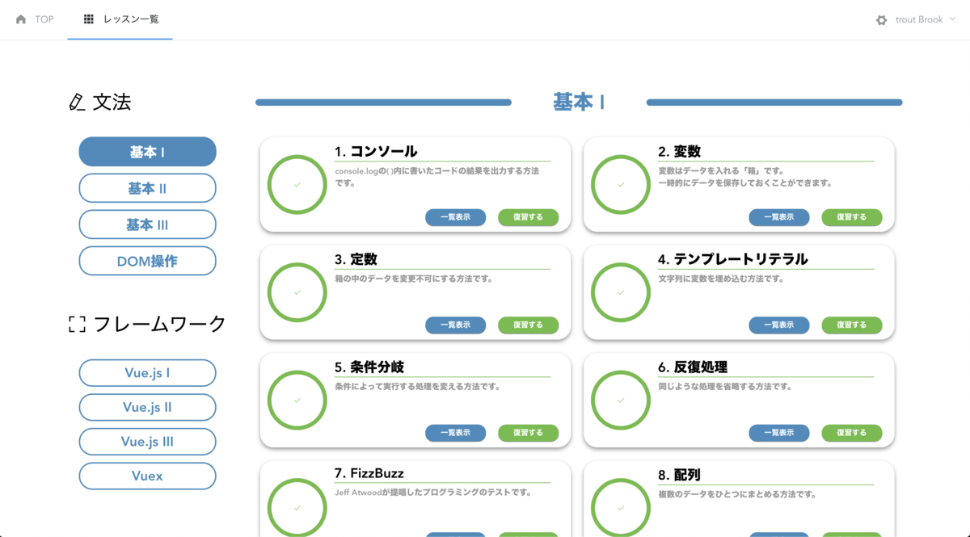The width and height of the screenshot is (970, 537).
Task: Select the 基本 III category button
Action: (147, 225)
